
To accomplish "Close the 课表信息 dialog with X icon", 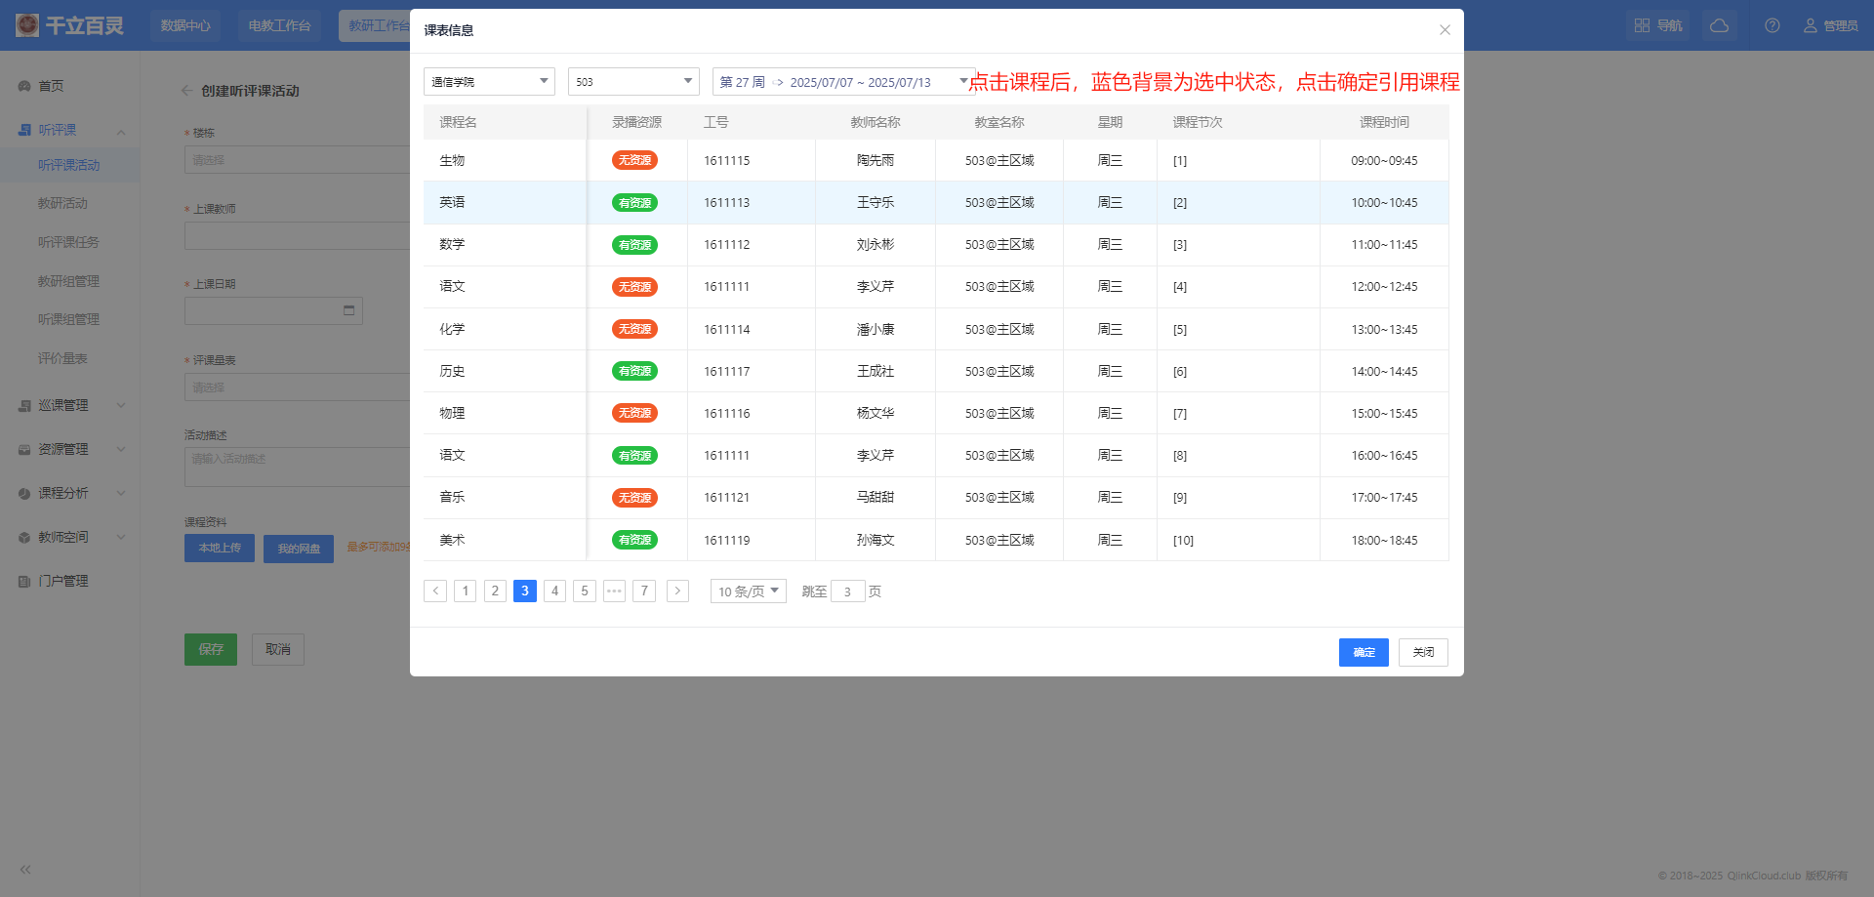I will [1445, 30].
